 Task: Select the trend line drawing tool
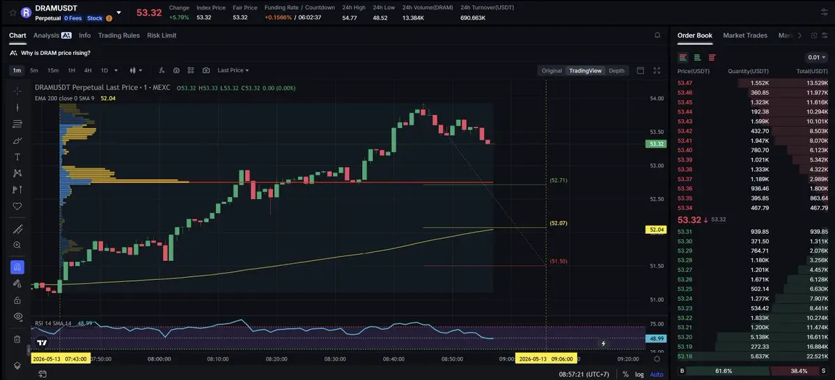[17, 107]
